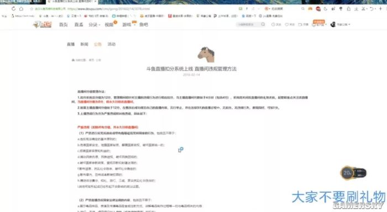Switch to the 活动 sub-tab
Viewport: 387px width, 212px height.
tap(111, 44)
